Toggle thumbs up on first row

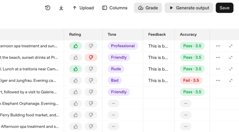(x=76, y=46)
